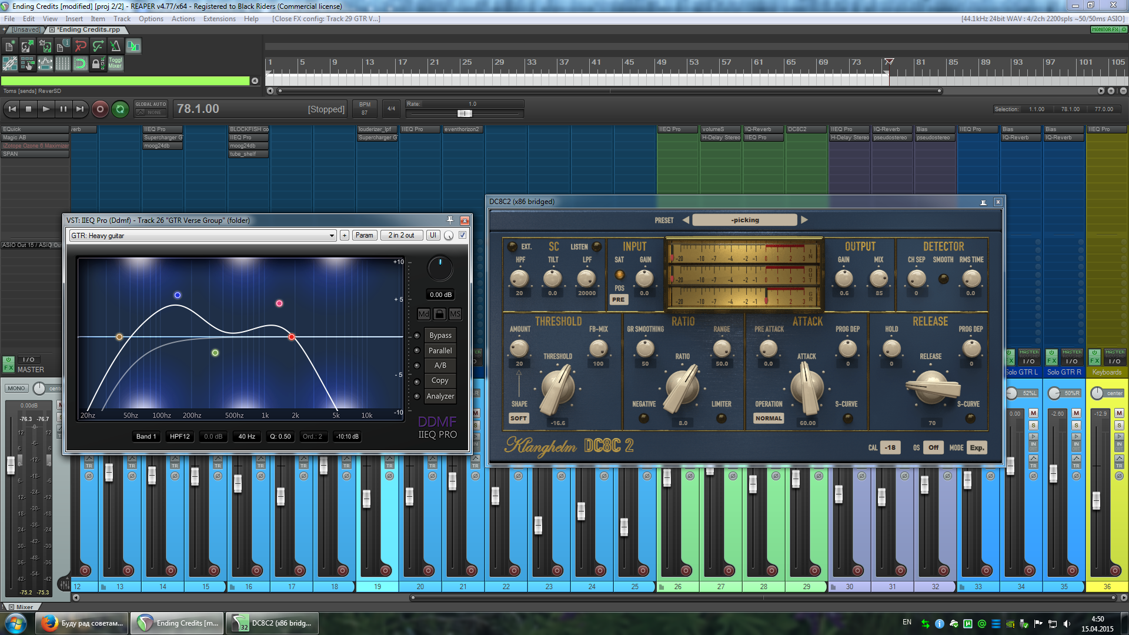Click the lock icon in IIEQ Pro

[439, 314]
